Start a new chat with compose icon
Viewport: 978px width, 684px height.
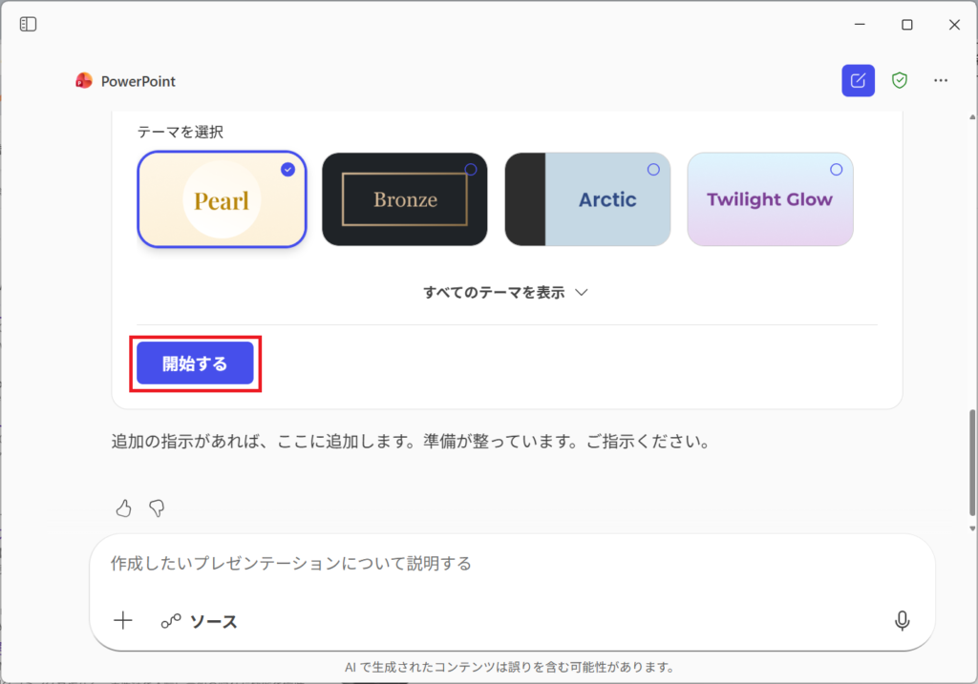[858, 81]
